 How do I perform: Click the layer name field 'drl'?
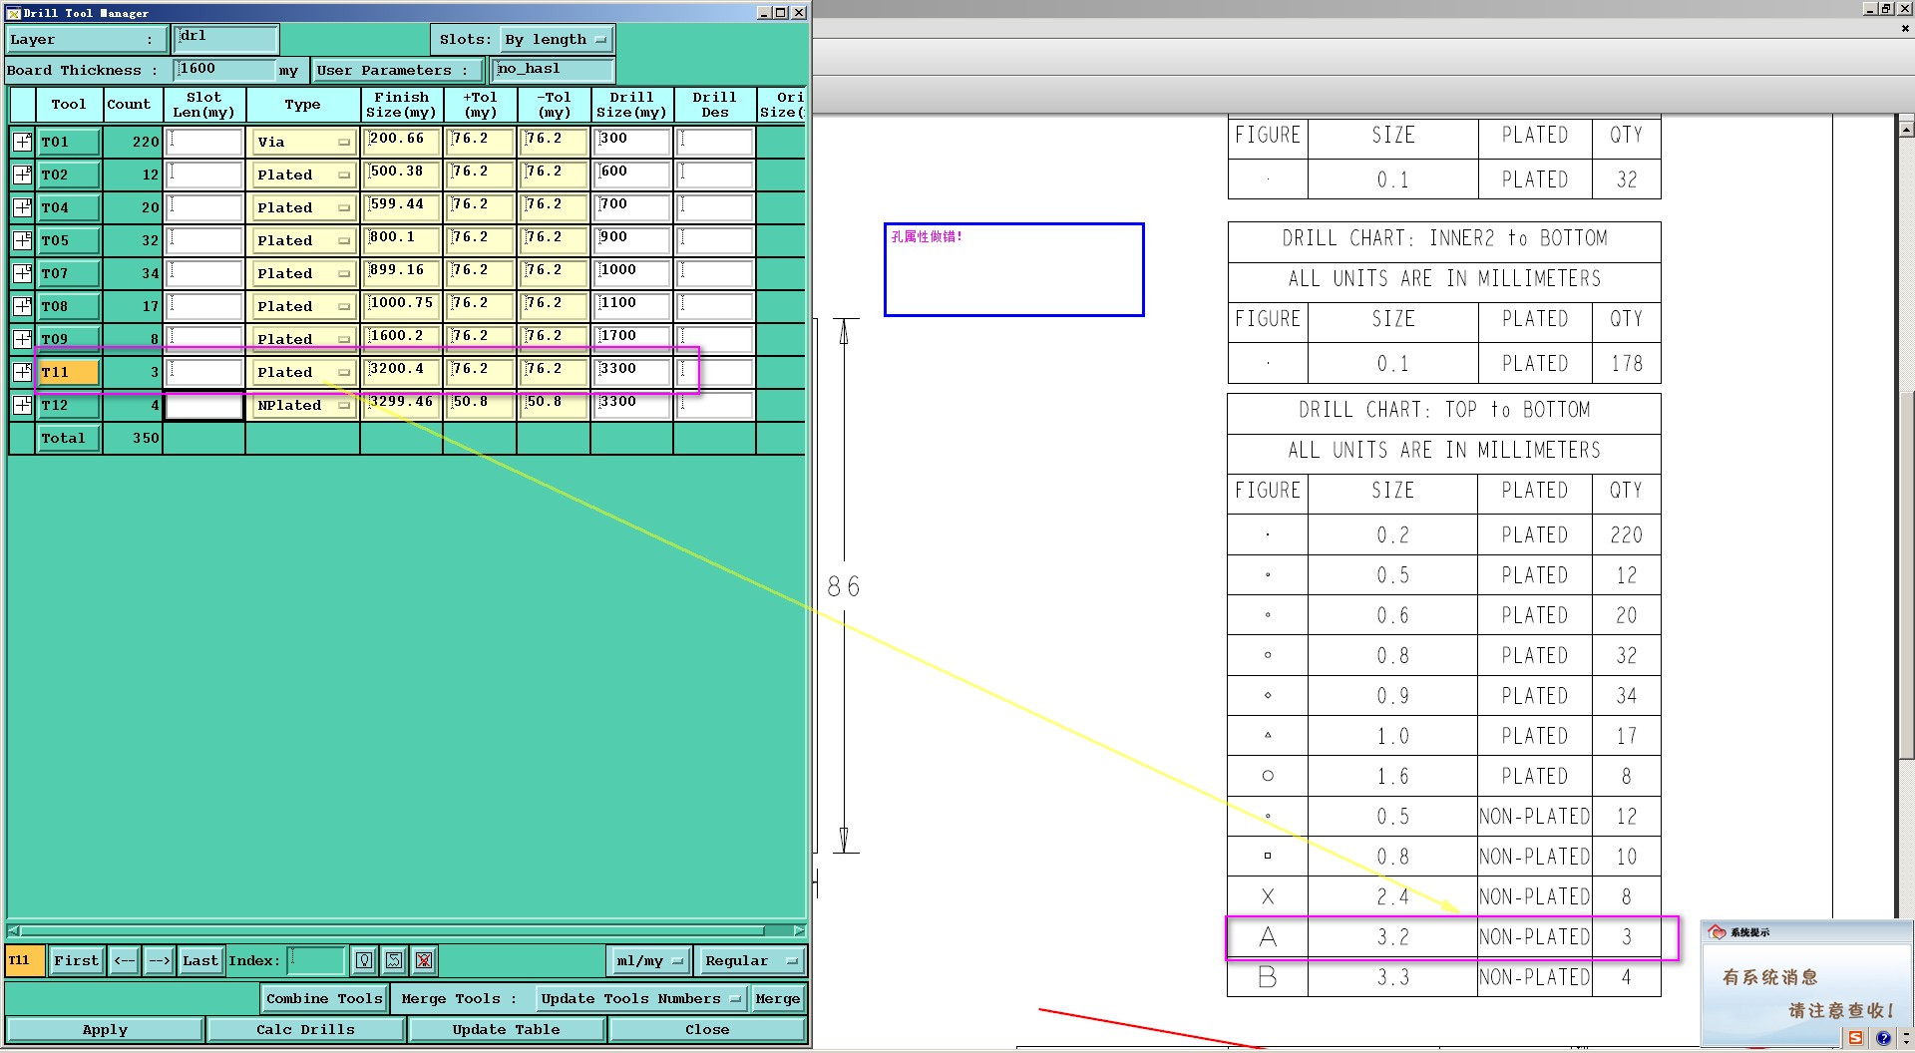point(226,39)
